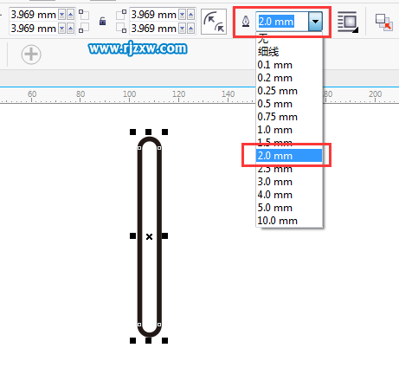The image size is (399, 380).
Task: Click the top-left corner radius icon
Action: [84, 15]
